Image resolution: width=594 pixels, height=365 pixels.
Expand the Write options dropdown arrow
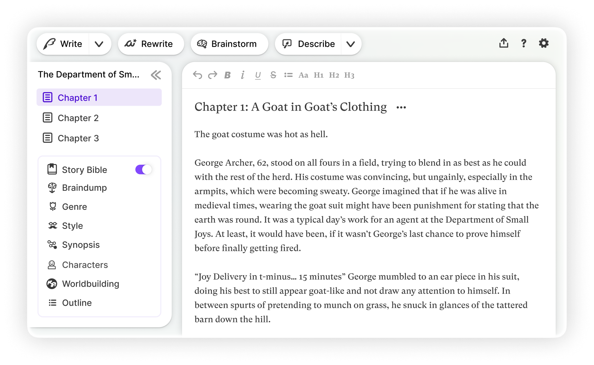pyautogui.click(x=99, y=44)
